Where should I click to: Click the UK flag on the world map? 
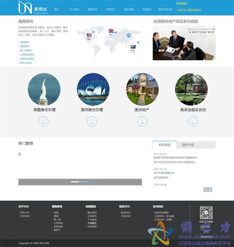pyautogui.click(x=111, y=31)
